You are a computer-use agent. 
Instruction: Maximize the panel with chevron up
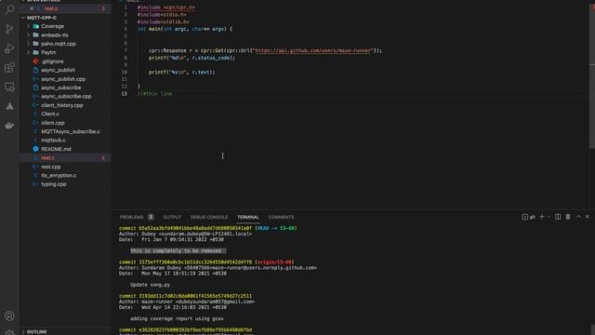pos(578,217)
